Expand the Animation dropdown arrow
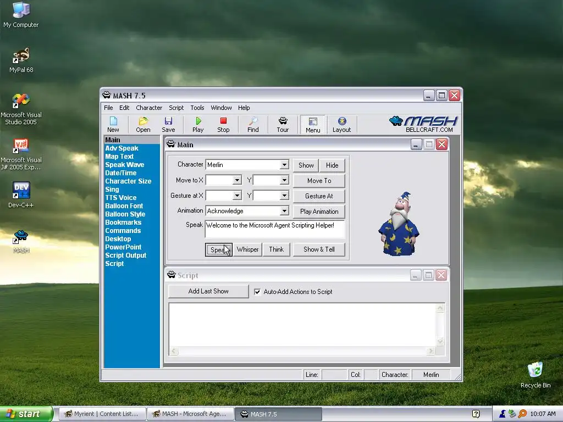 [x=284, y=210]
